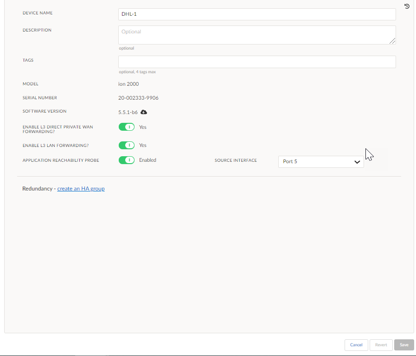Image resolution: width=416 pixels, height=356 pixels.
Task: Place cursor in the Tags input box
Action: pos(257,62)
